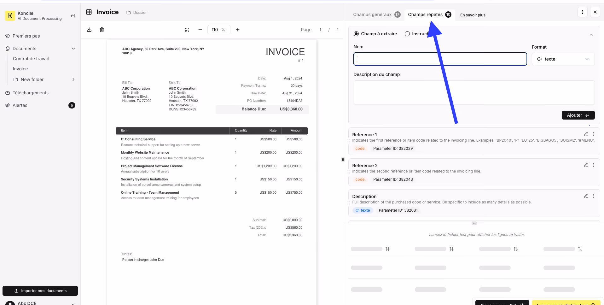Image resolution: width=604 pixels, height=305 pixels.
Task: Expand the New folder item
Action: [x=73, y=79]
